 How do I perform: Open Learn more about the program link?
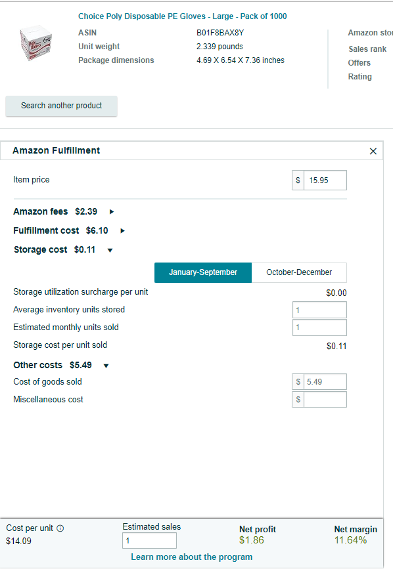pyautogui.click(x=192, y=557)
